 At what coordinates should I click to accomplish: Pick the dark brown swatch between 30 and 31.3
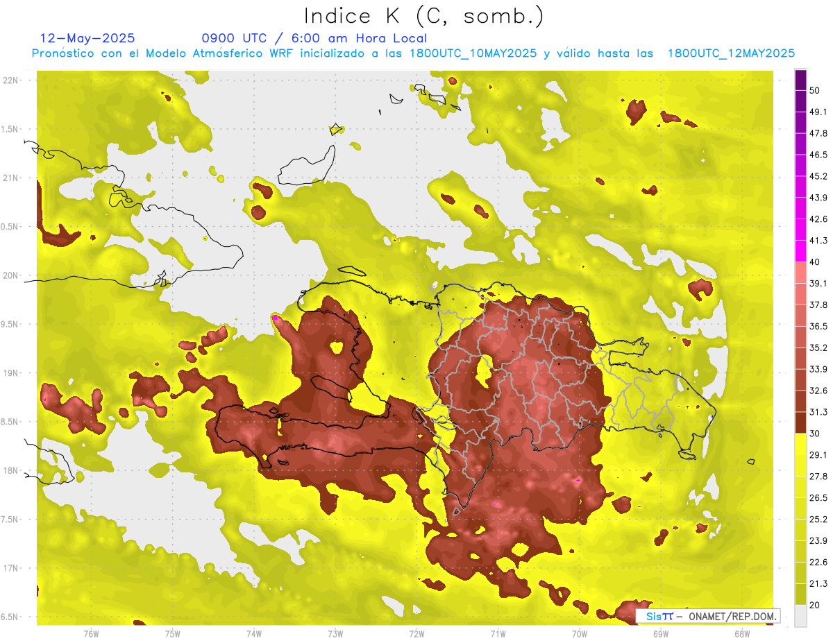pyautogui.click(x=800, y=423)
